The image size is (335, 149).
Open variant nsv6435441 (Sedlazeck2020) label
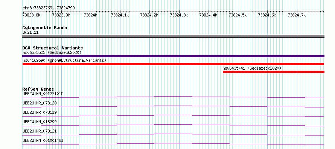pyautogui.click(x=252, y=68)
